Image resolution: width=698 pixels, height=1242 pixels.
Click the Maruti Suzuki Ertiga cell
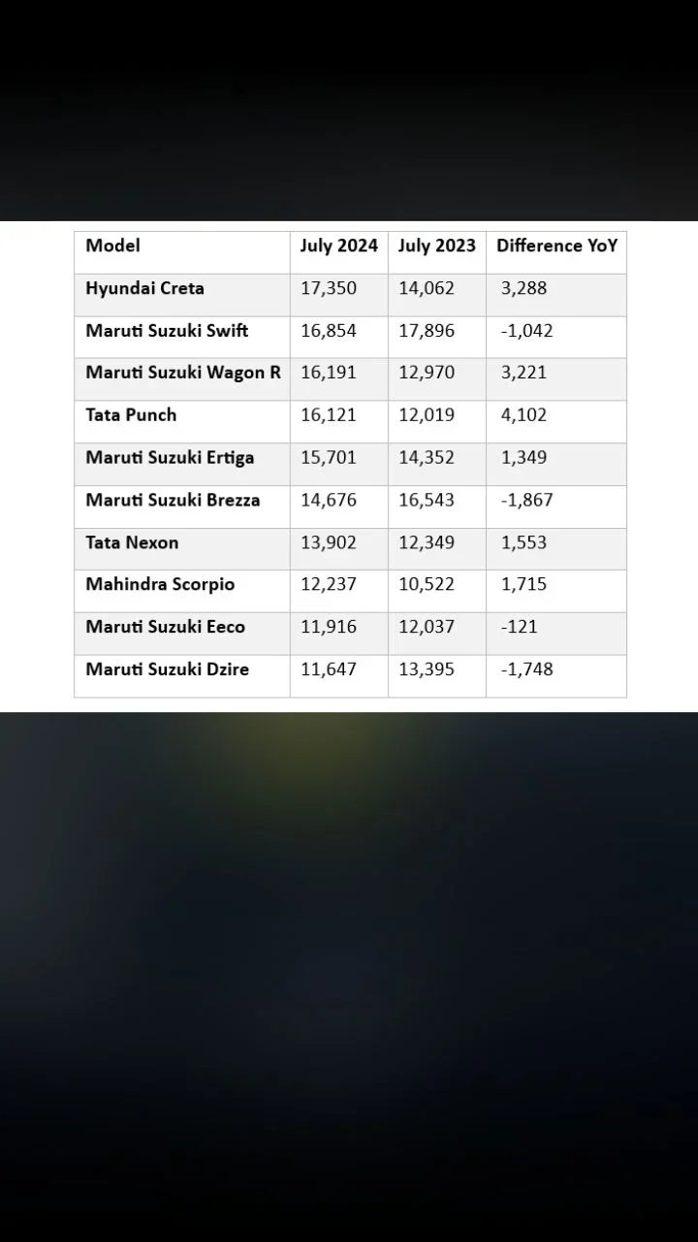(170, 458)
